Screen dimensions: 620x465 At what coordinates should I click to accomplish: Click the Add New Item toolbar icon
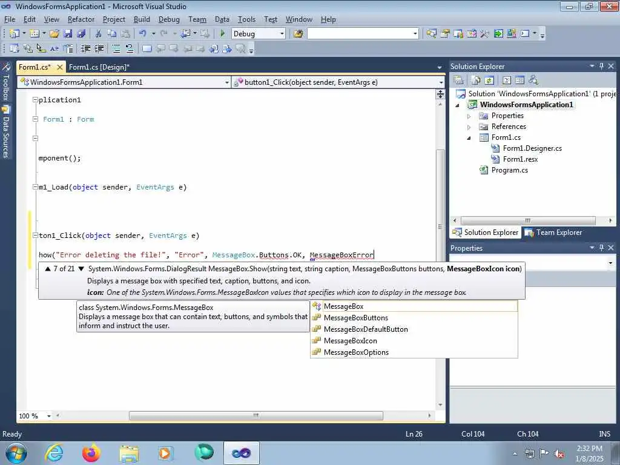(35, 34)
